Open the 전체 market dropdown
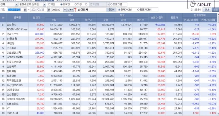This screenshot has height=116, width=219. click(16, 4)
